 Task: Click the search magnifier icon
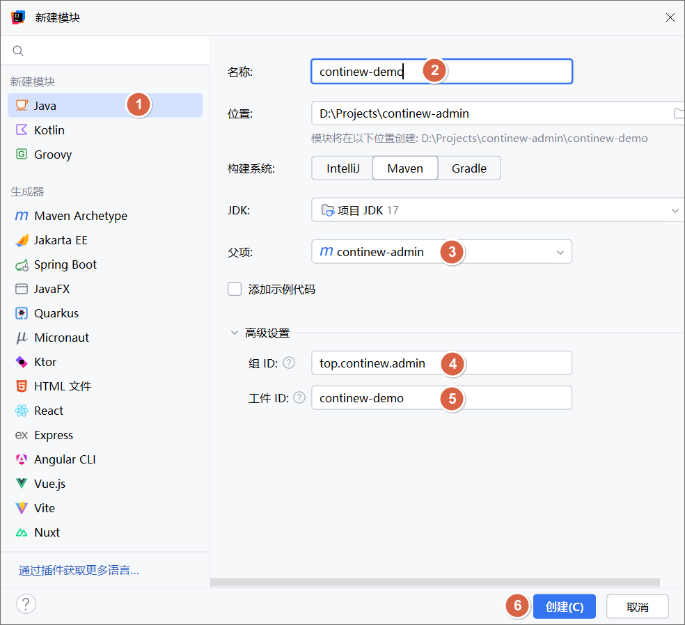tap(18, 51)
